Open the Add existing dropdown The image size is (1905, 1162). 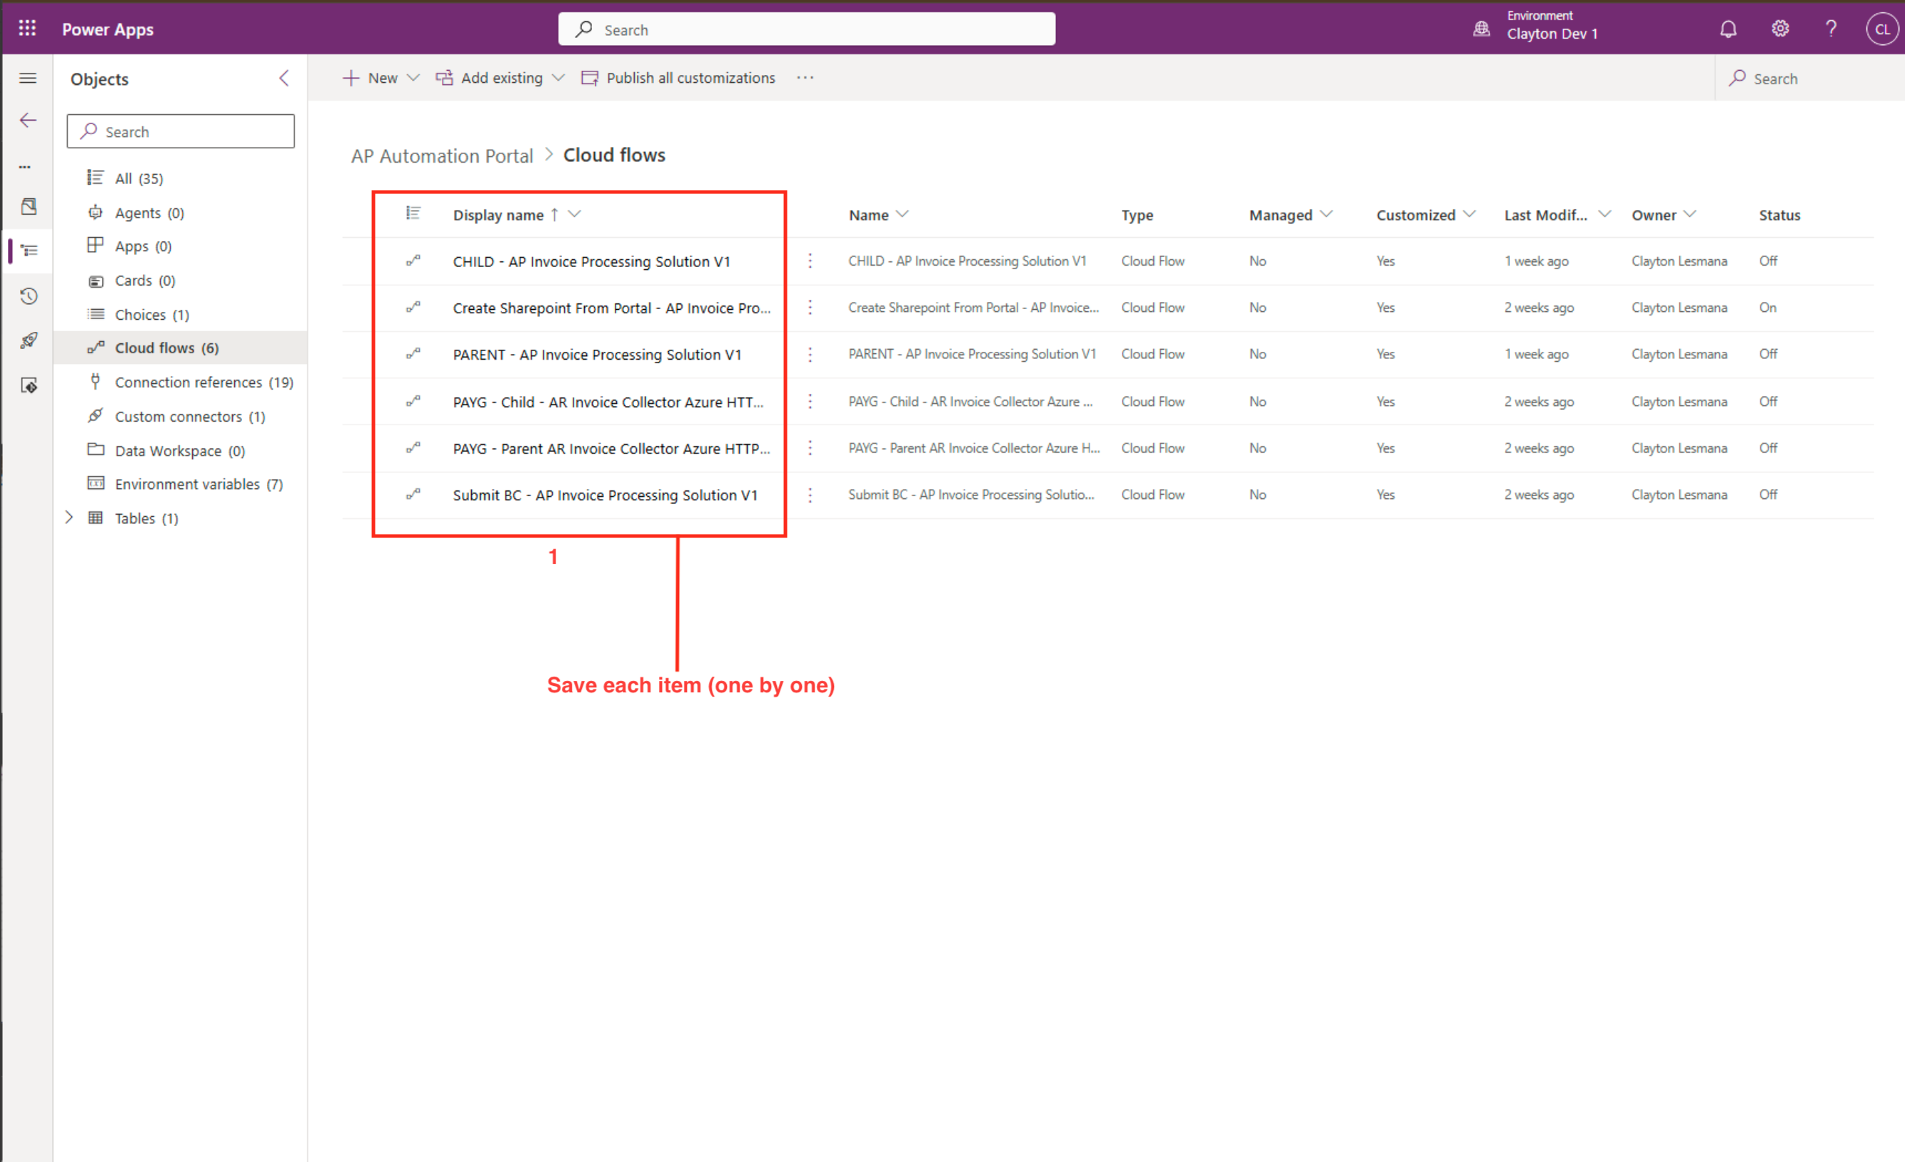pyautogui.click(x=501, y=78)
